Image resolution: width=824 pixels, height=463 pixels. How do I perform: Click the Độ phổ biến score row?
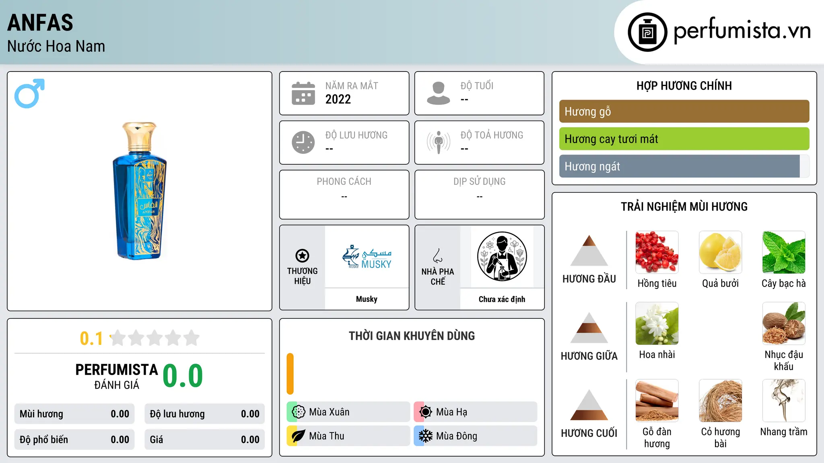pyautogui.click(x=74, y=439)
